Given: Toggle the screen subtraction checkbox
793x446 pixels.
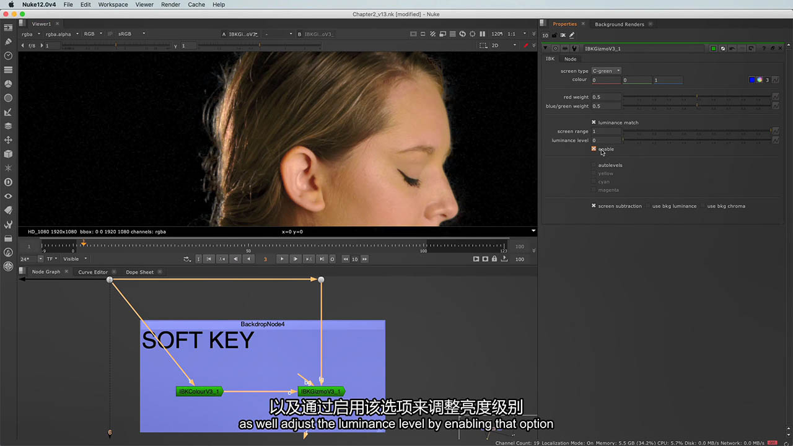Looking at the screenshot, I should coord(594,206).
